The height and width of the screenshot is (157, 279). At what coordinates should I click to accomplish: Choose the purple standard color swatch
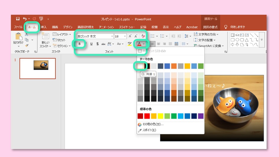pyautogui.click(x=201, y=116)
